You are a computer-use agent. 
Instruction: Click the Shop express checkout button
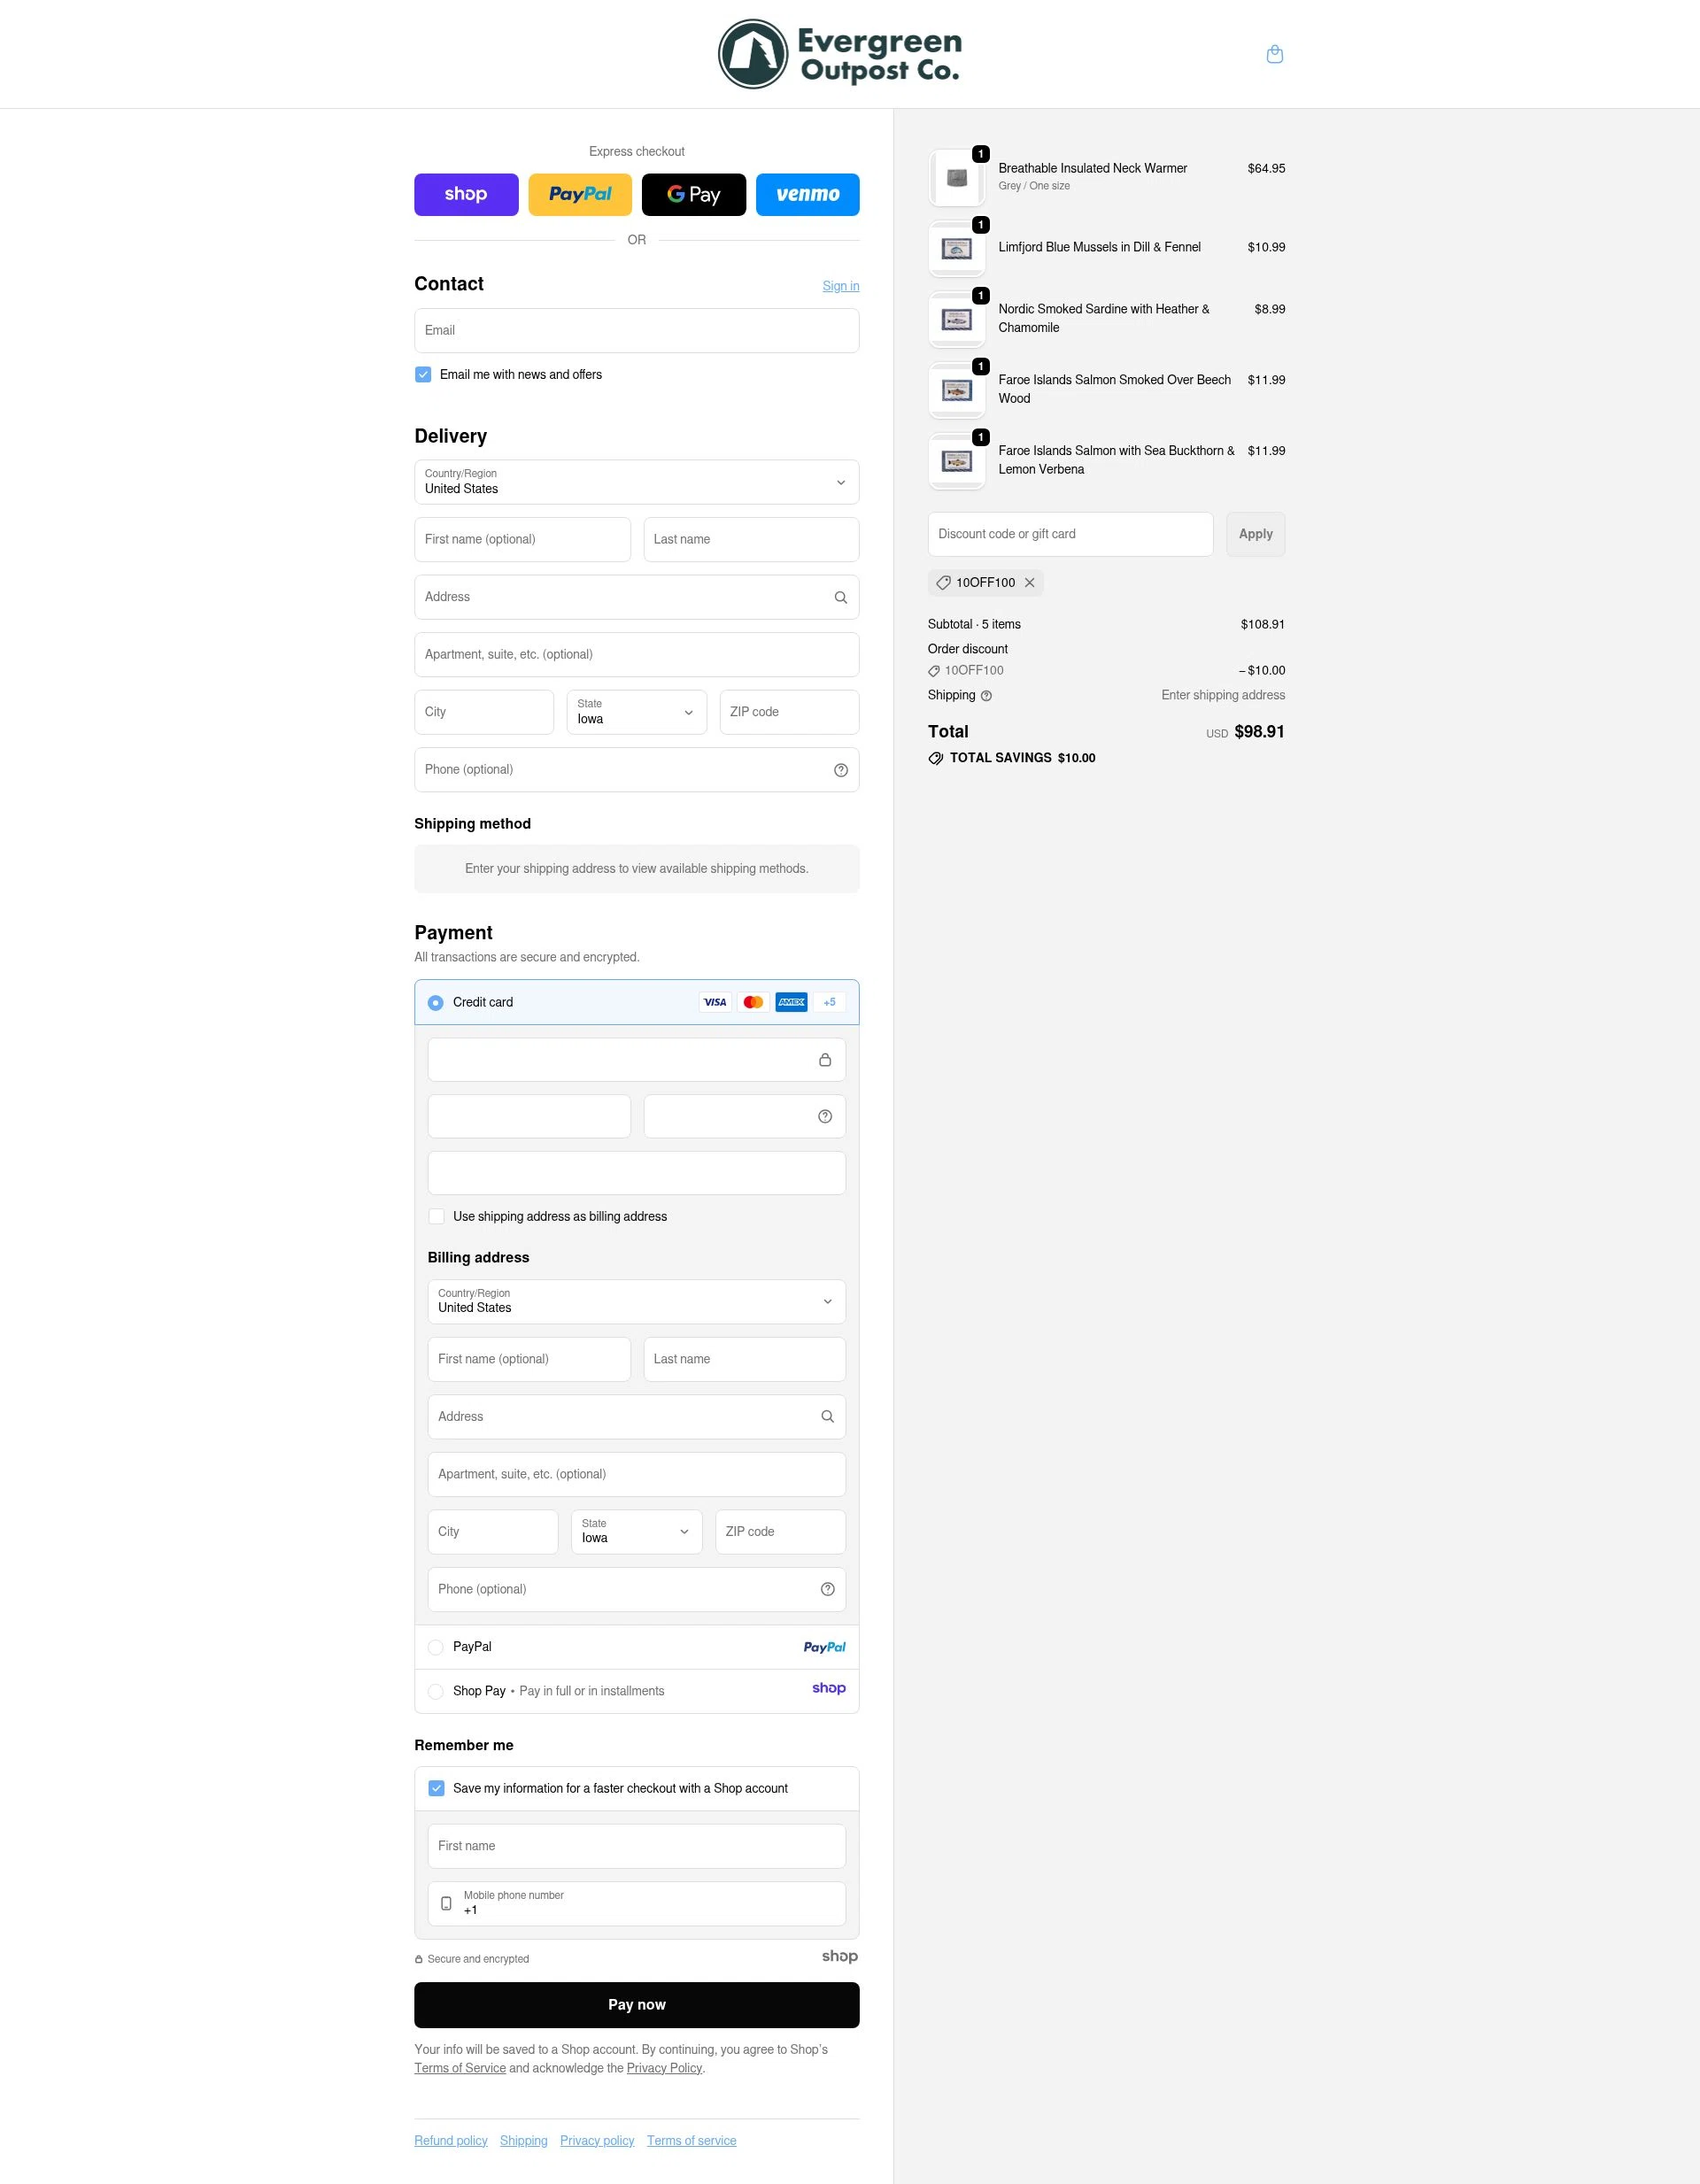(x=466, y=194)
